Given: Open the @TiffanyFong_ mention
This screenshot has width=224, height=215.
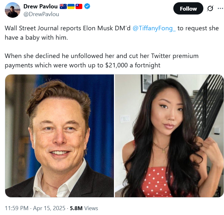Looking at the screenshot, I should pyautogui.click(x=154, y=28).
